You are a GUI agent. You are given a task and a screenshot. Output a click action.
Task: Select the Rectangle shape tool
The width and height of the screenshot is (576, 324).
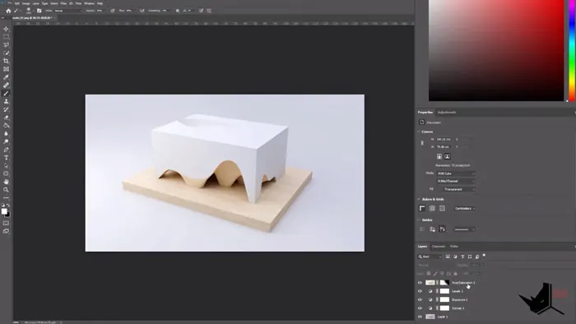click(x=6, y=174)
